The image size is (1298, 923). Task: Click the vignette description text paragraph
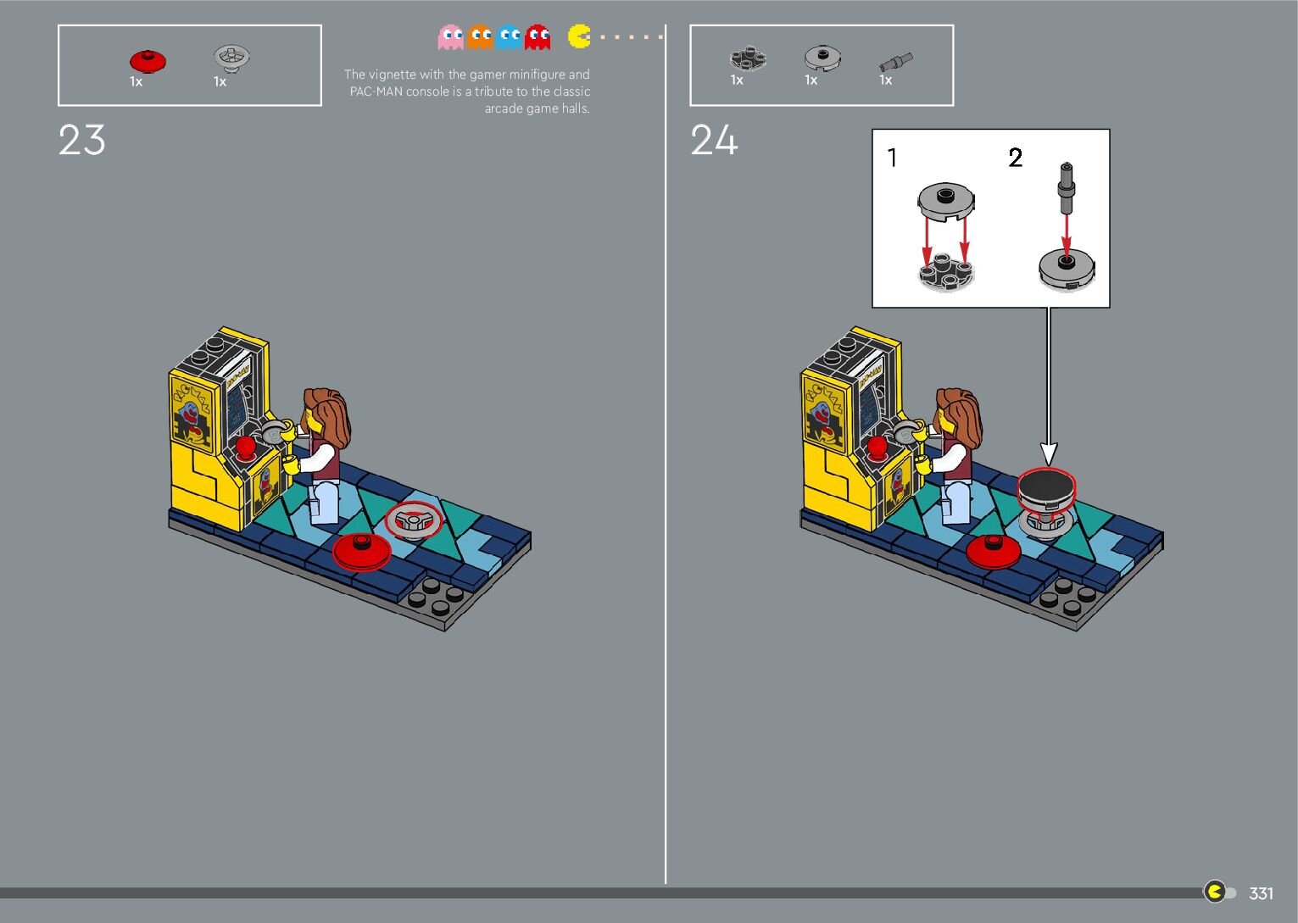click(x=467, y=92)
